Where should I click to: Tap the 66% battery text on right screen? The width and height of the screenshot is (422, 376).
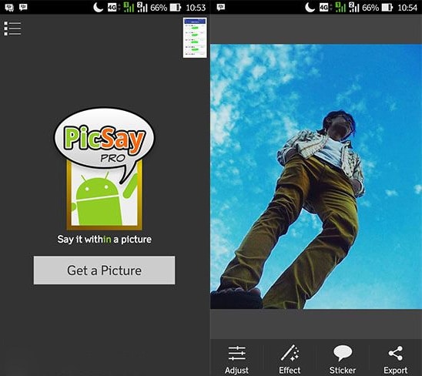[370, 8]
